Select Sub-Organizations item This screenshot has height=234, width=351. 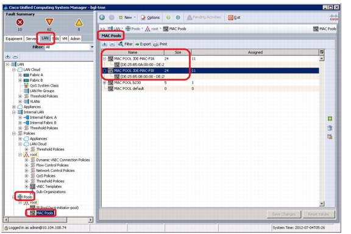click(51, 192)
